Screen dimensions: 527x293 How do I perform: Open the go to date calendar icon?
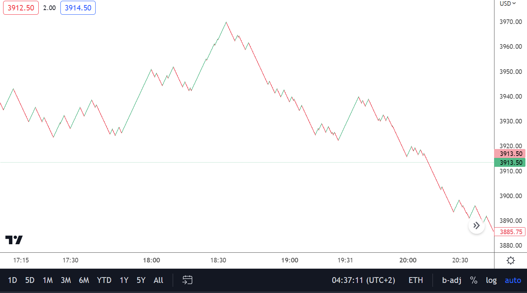(x=188, y=280)
